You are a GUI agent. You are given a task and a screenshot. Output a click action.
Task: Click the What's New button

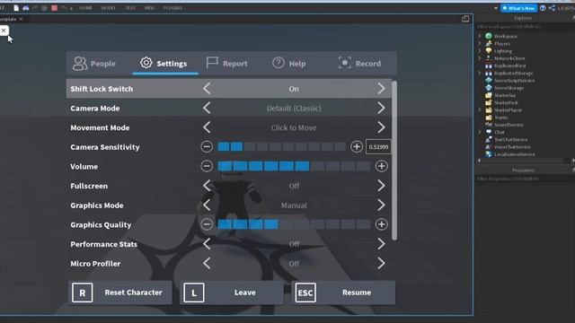point(518,8)
